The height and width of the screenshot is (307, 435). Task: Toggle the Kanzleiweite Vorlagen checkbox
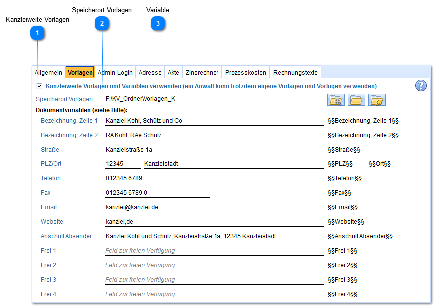(40, 86)
